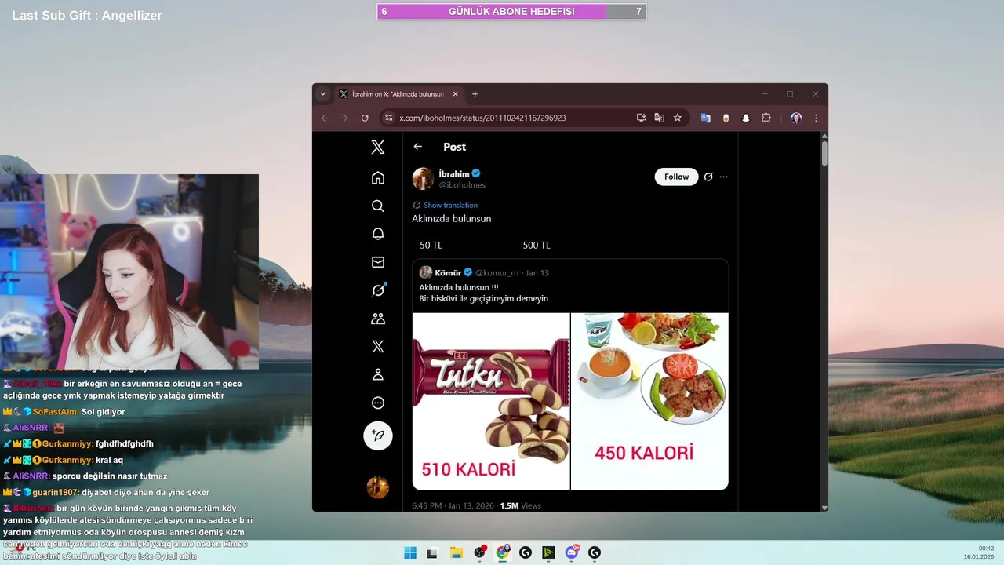
Task: Click the 'Aklınızda bulunsun' post text
Action: [x=452, y=219]
